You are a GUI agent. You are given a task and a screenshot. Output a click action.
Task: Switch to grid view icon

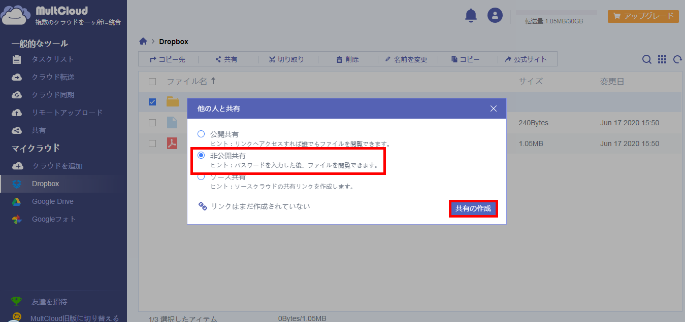[662, 59]
